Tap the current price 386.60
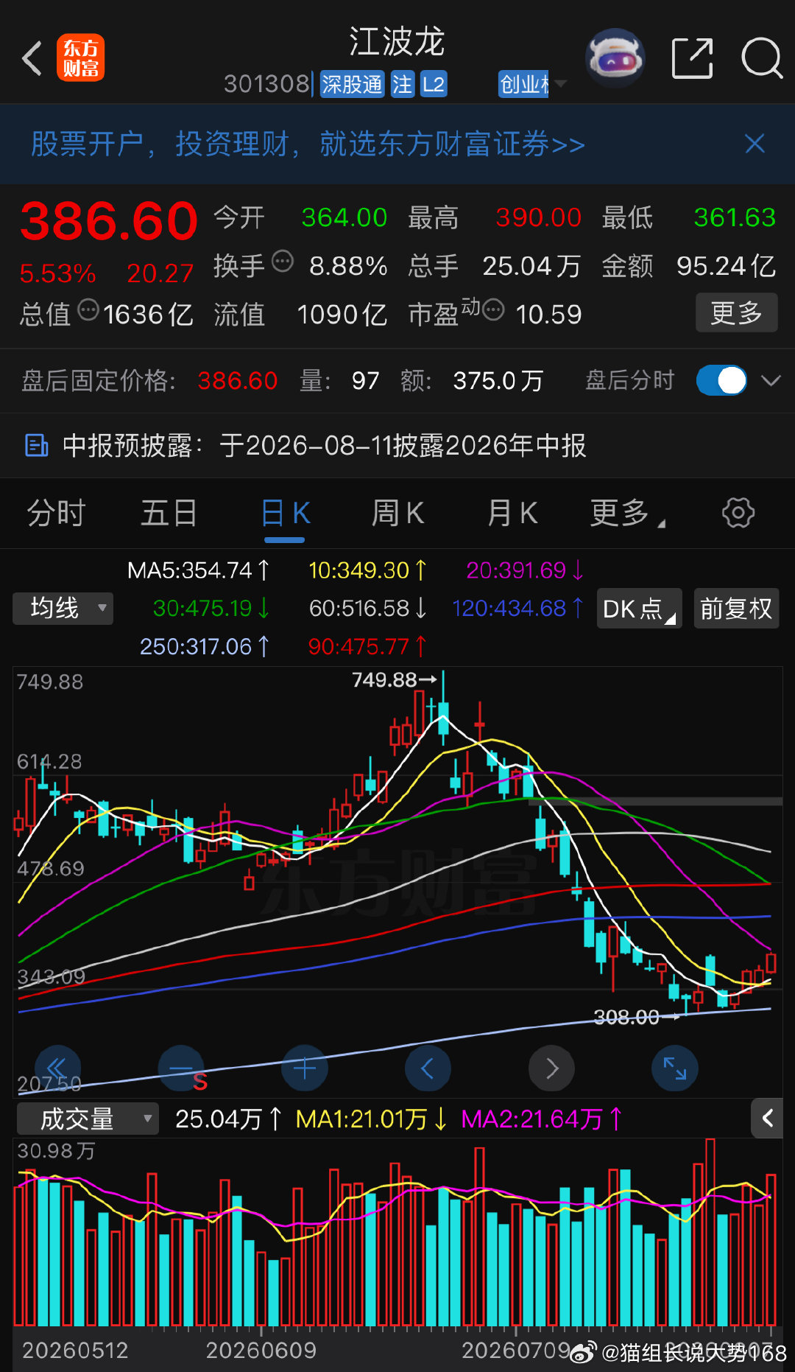795x1372 pixels. [109, 221]
